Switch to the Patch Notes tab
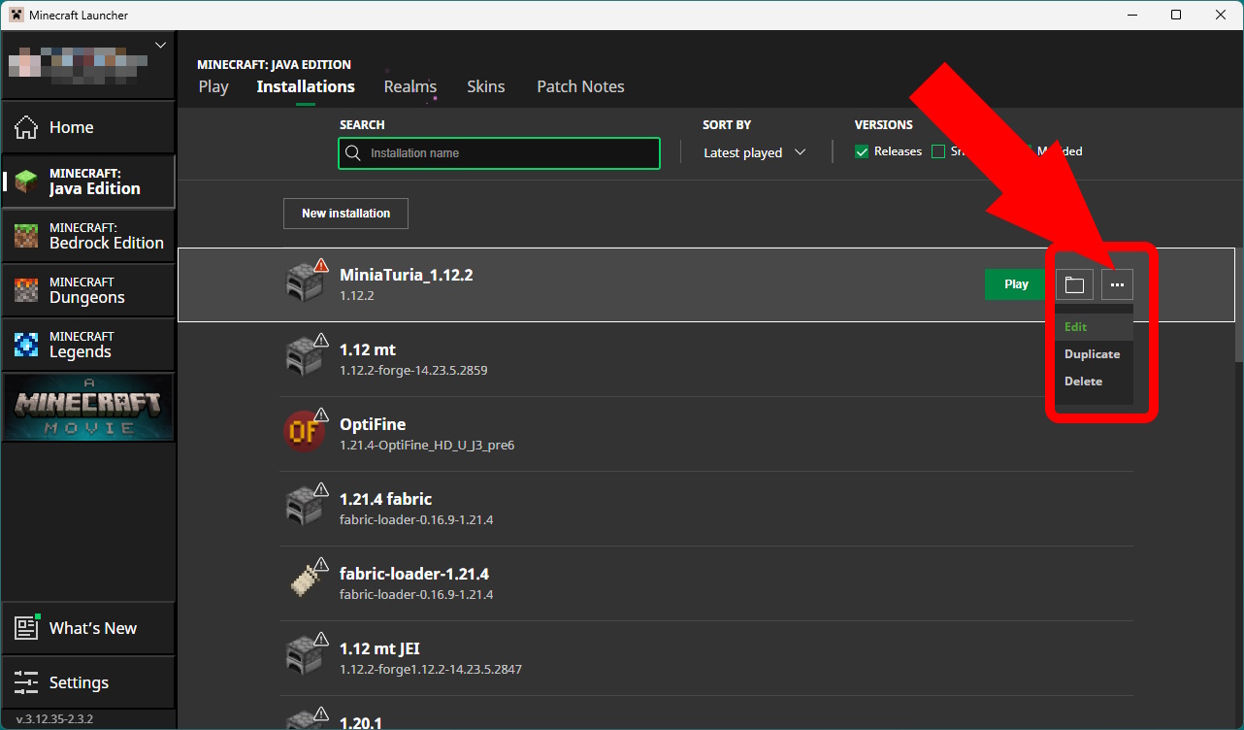Viewport: 1244px width, 730px height. (580, 86)
